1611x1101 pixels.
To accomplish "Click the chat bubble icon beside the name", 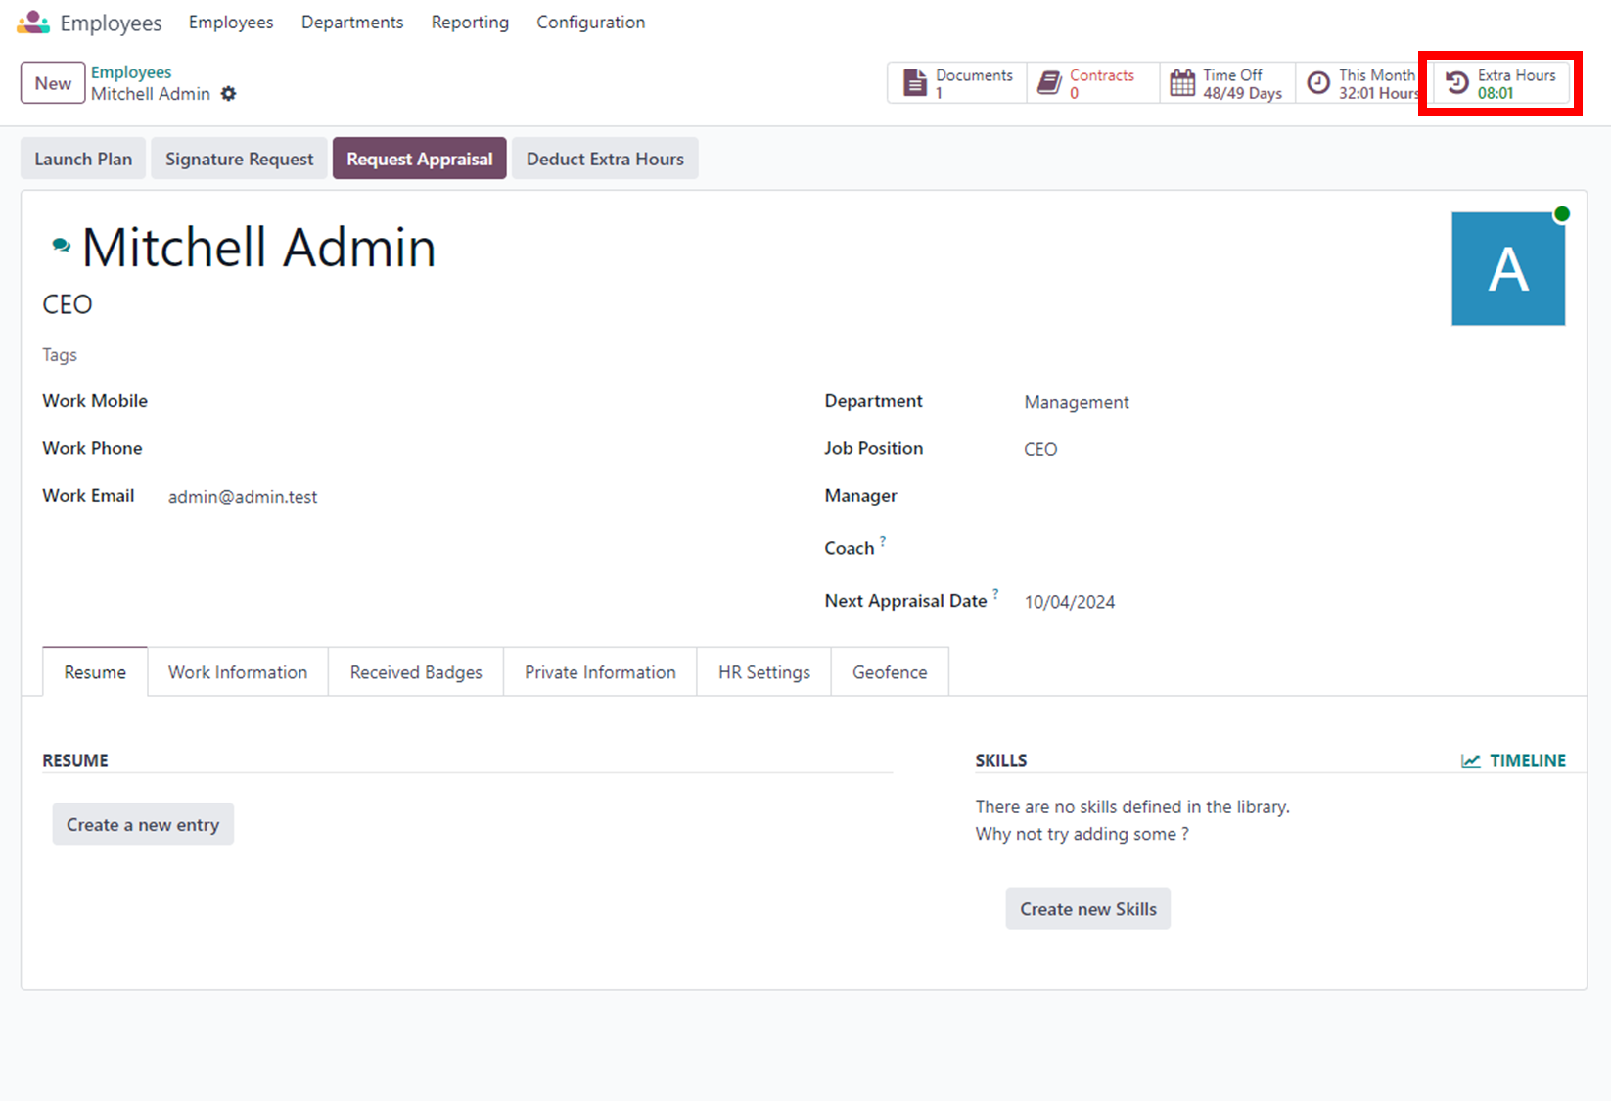I will pos(61,246).
